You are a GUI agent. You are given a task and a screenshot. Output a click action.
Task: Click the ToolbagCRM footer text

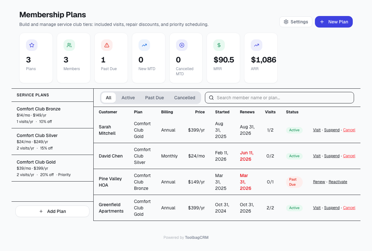pos(197,238)
